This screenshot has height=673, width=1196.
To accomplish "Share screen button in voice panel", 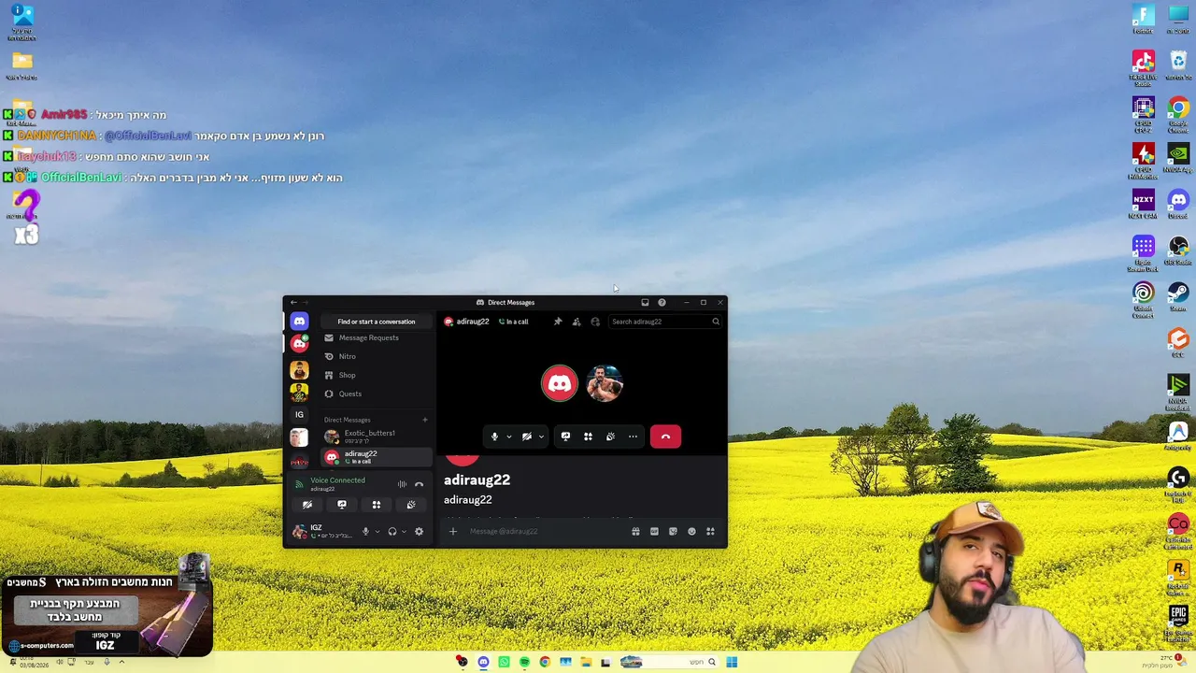I will [x=342, y=505].
